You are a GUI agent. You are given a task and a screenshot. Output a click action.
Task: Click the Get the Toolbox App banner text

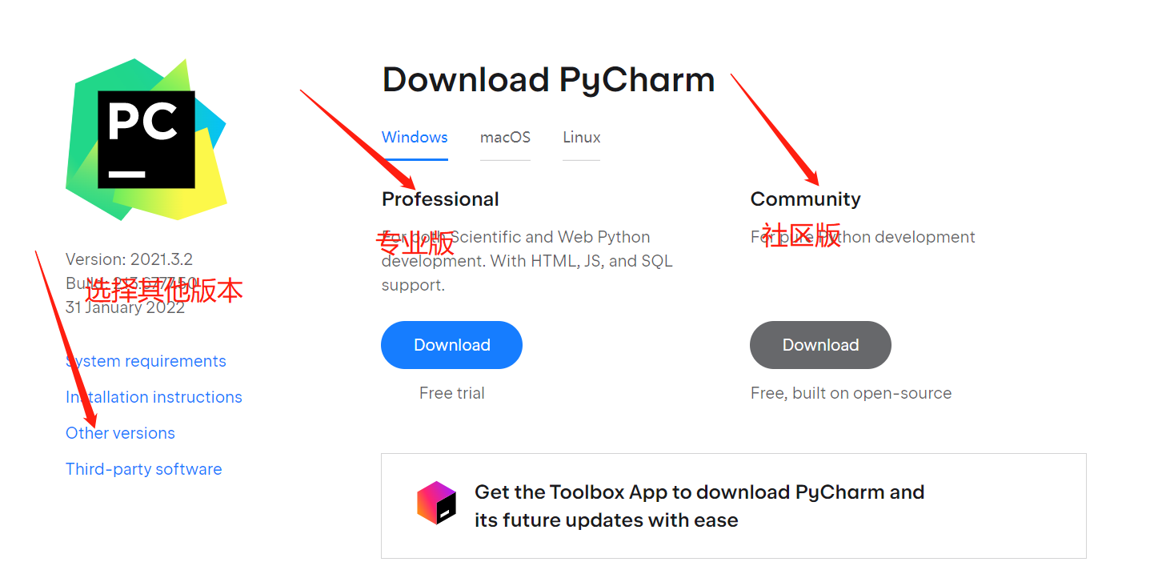699,506
